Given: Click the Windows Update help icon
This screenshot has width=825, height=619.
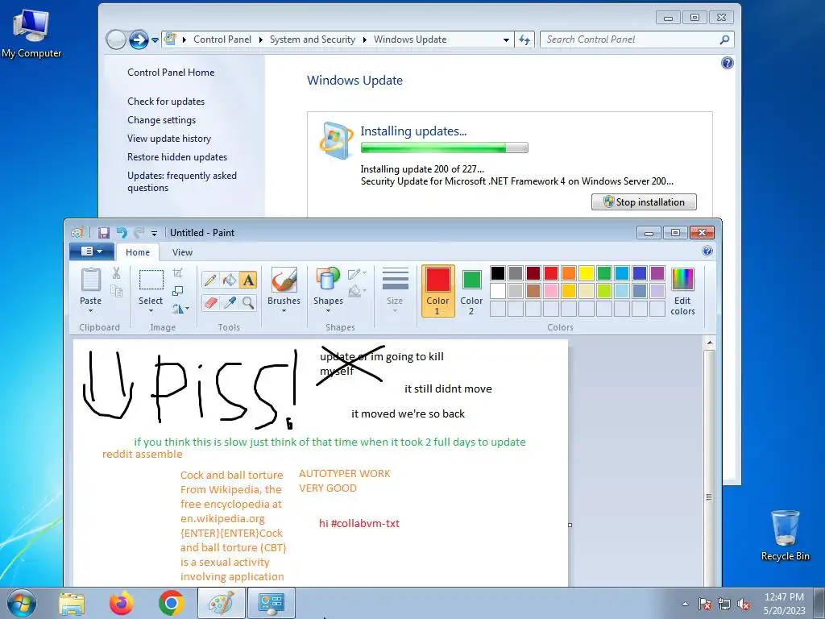Looking at the screenshot, I should (728, 63).
